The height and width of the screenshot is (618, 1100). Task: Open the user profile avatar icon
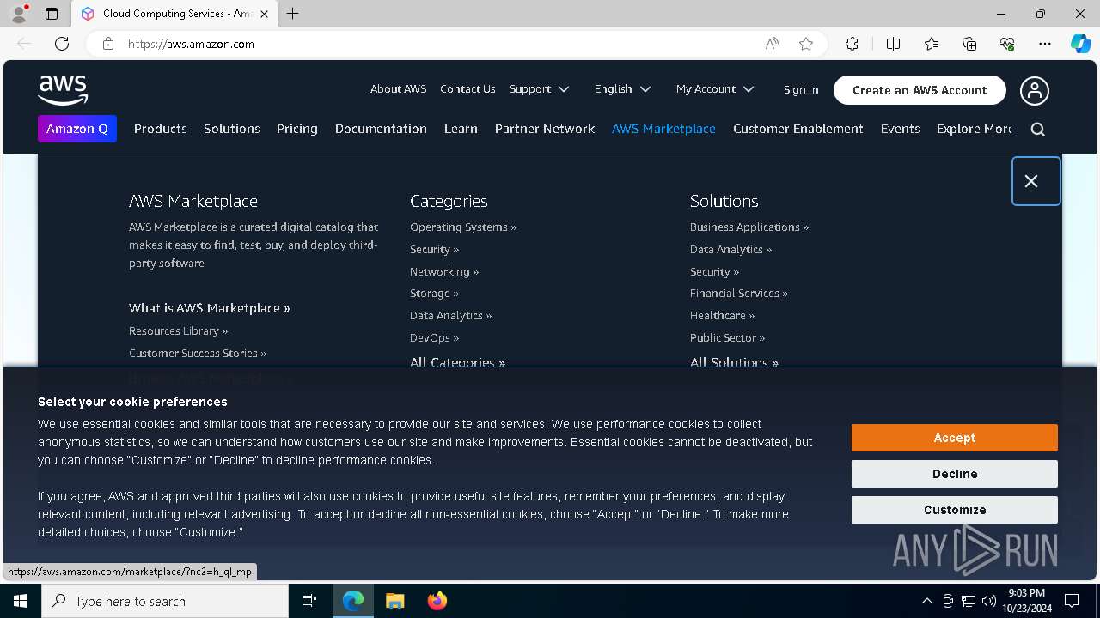[1035, 90]
